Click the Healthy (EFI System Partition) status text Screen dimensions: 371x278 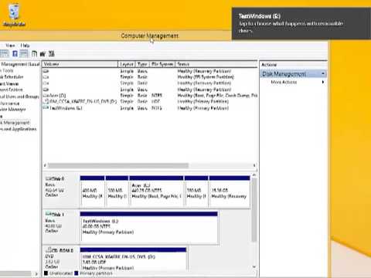pyautogui.click(x=206, y=77)
